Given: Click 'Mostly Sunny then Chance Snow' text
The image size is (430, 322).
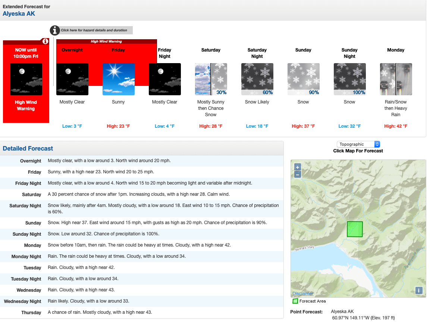Looking at the screenshot, I should tap(211, 108).
